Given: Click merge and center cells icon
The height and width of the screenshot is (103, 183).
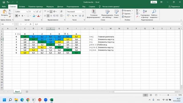Looking at the screenshot, I should click(x=61, y=16).
